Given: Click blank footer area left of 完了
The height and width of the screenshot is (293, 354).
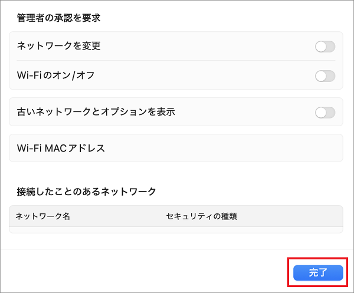Looking at the screenshot, I should 147,272.
